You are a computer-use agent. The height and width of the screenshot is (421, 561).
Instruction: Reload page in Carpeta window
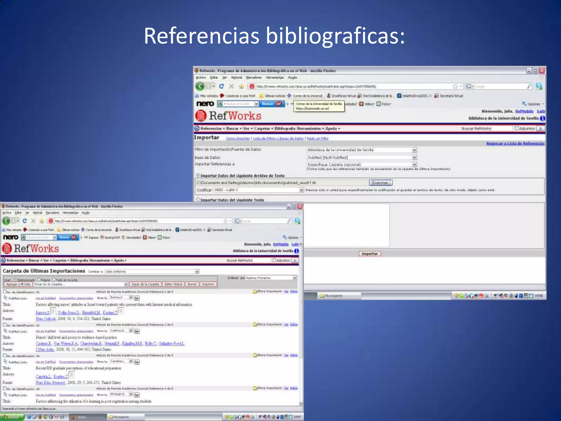click(x=25, y=221)
